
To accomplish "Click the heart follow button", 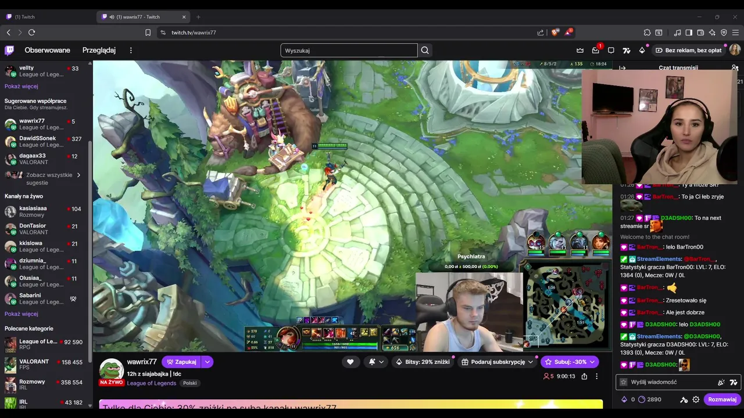I will click(x=350, y=362).
